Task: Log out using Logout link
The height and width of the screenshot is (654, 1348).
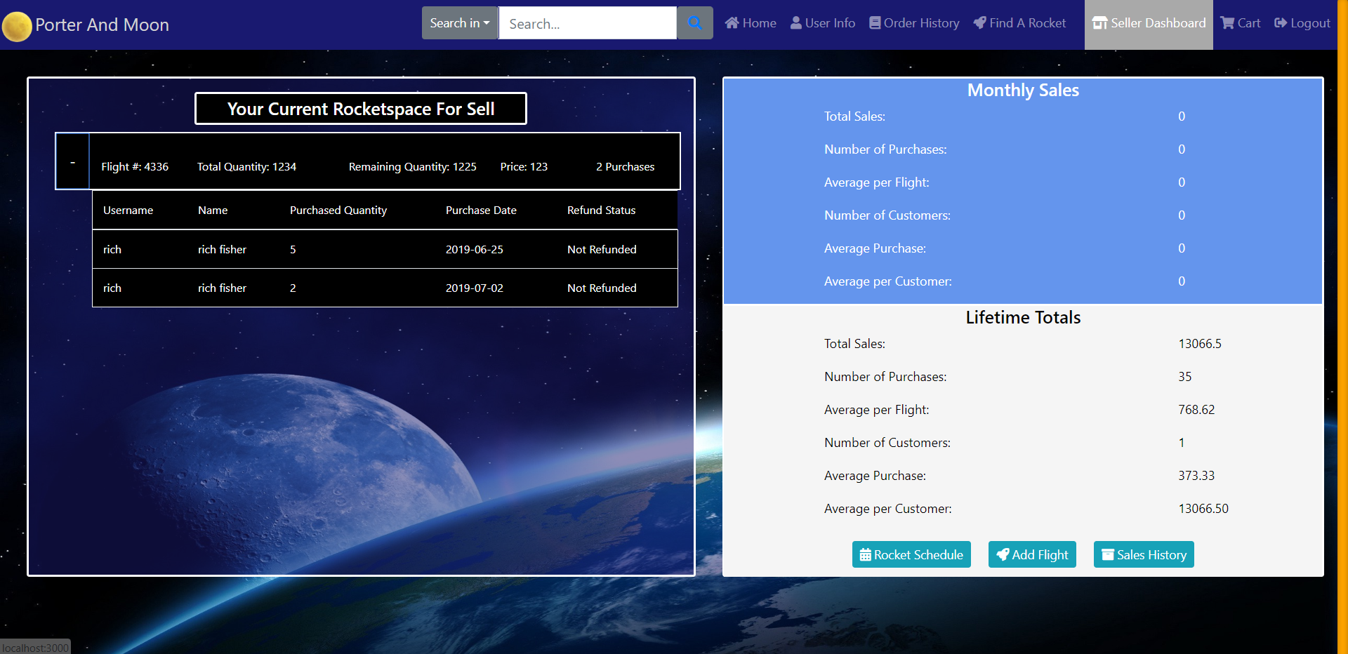Action: coord(1302,23)
